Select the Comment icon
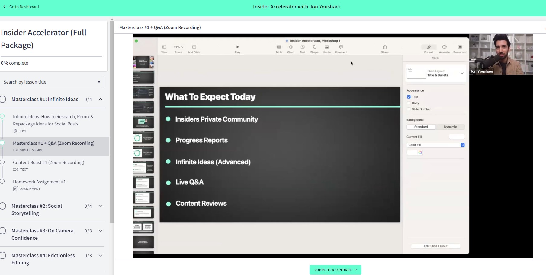This screenshot has height=275, width=546. click(x=341, y=47)
